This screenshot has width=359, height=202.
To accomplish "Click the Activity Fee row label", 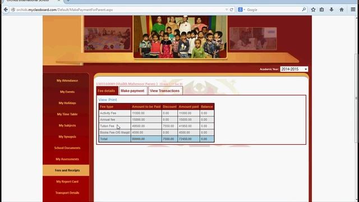I will coord(108,113).
